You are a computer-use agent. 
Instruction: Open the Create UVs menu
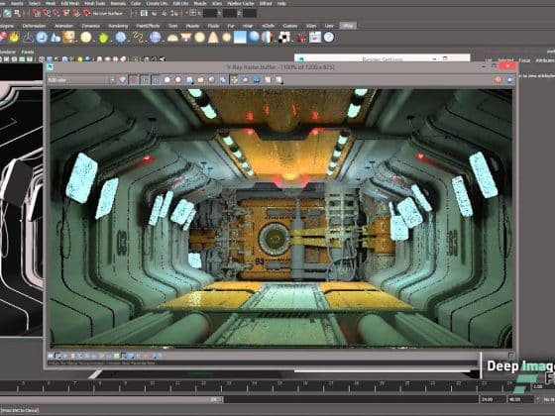(158, 4)
